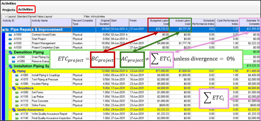This screenshot has width=261, height=121.
Task: Select the Contract Award Date activity name
Action: [44, 35]
